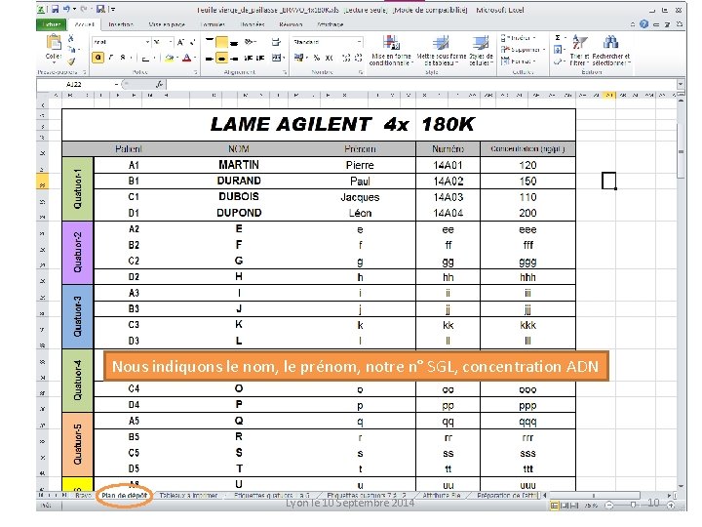Open the Affichage ribbon tab
Screen dimensions: 702x527
click(x=330, y=24)
